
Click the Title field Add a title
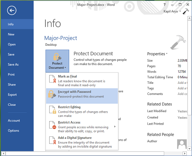point(182,83)
